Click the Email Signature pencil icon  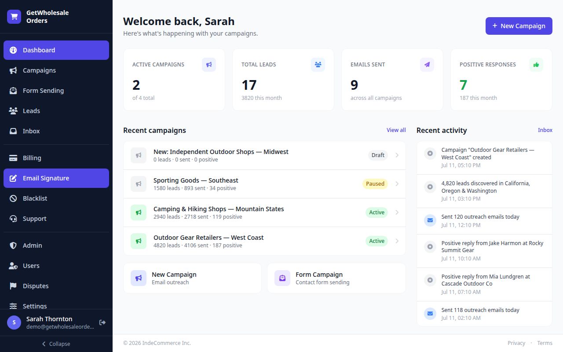14,178
